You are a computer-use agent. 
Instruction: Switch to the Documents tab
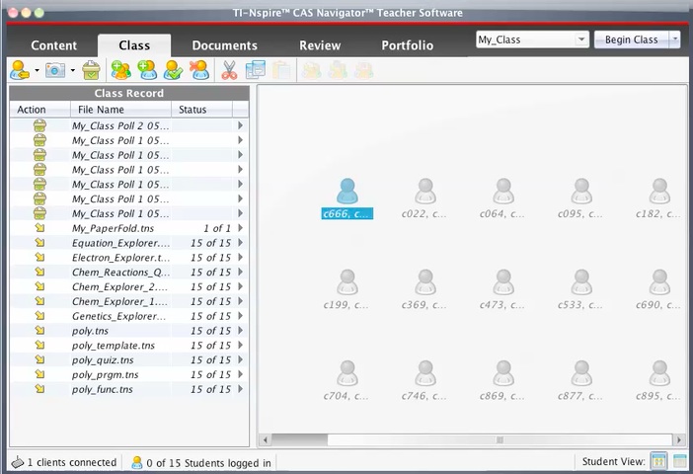point(224,45)
